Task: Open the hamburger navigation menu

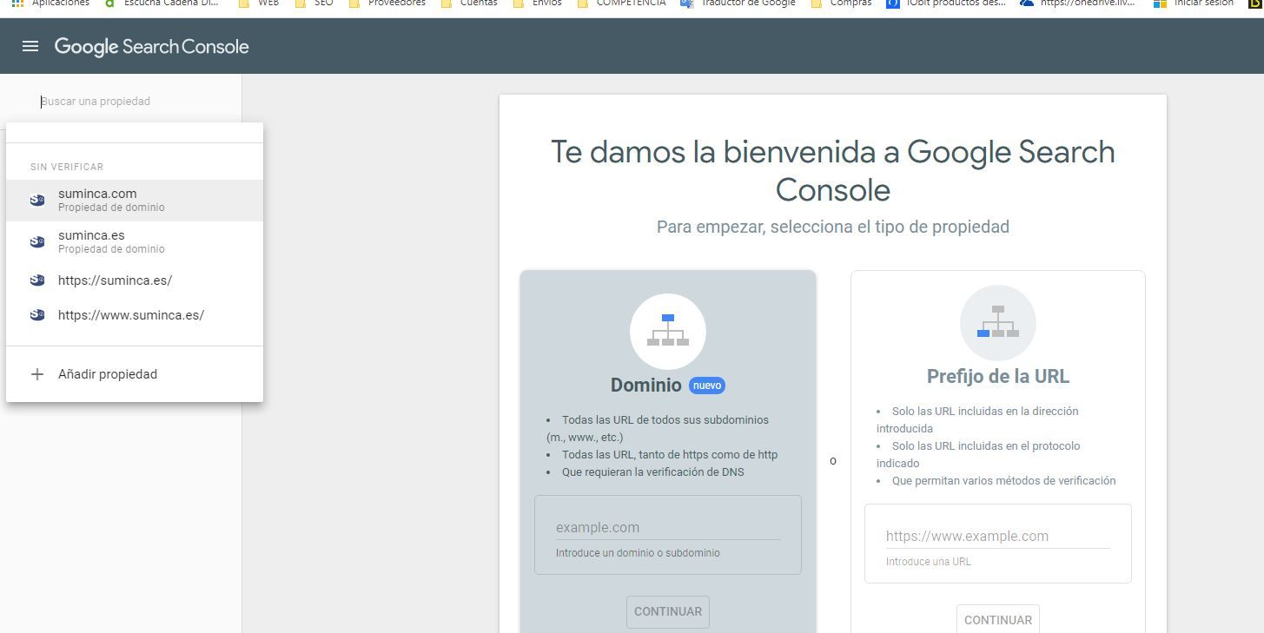Action: click(30, 46)
